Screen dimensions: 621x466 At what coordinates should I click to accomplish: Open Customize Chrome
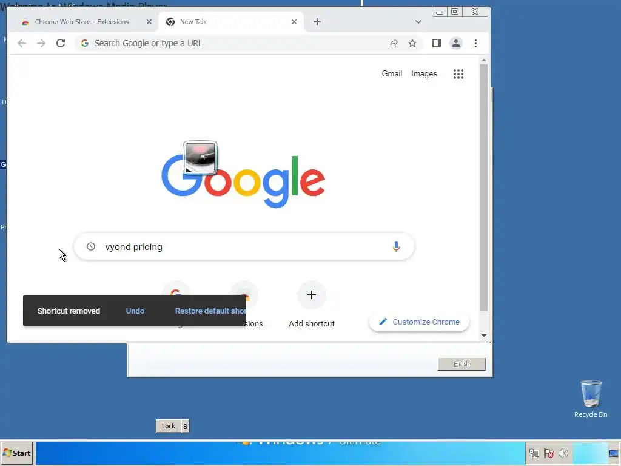(x=419, y=322)
